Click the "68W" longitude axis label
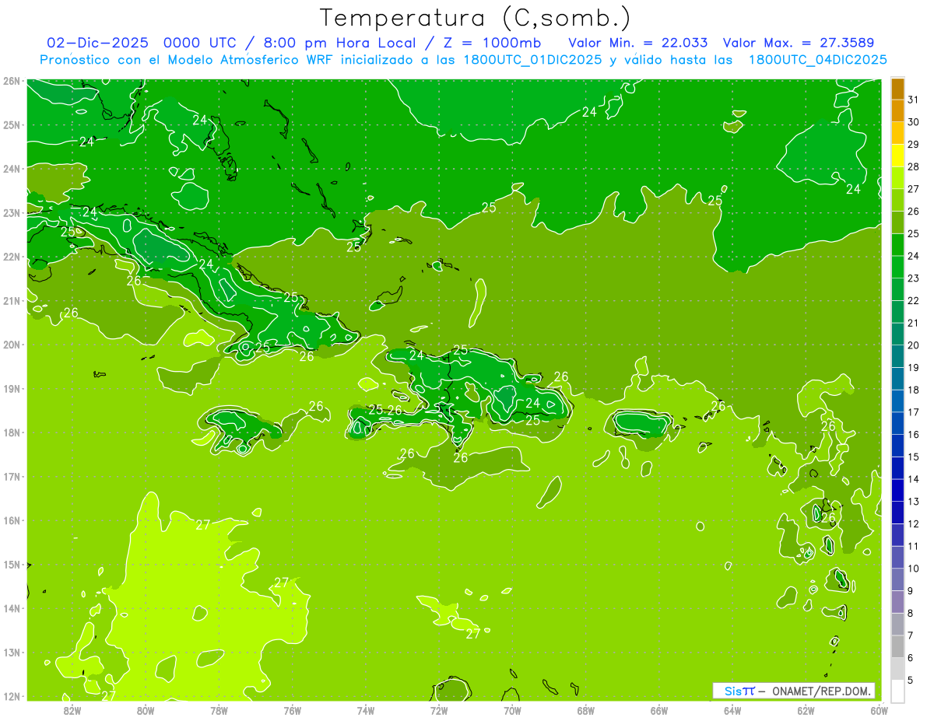 [x=586, y=709]
